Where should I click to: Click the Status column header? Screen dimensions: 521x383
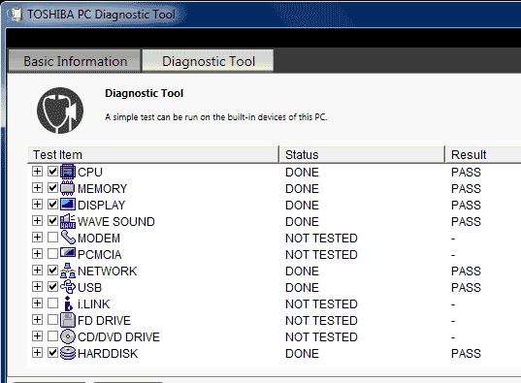point(362,154)
